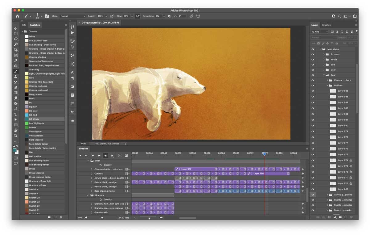370x235 pixels.
Task: Expand Palette black, smudge track
Action: 92,182
